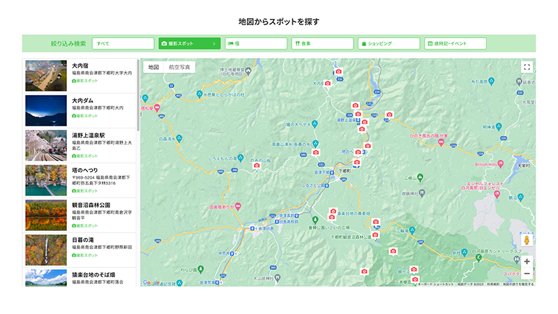Image resolution: width=558 pixels, height=314 pixels.
Task: Open the 猿楽台地のそば畑 spot title
Action: pos(93,275)
